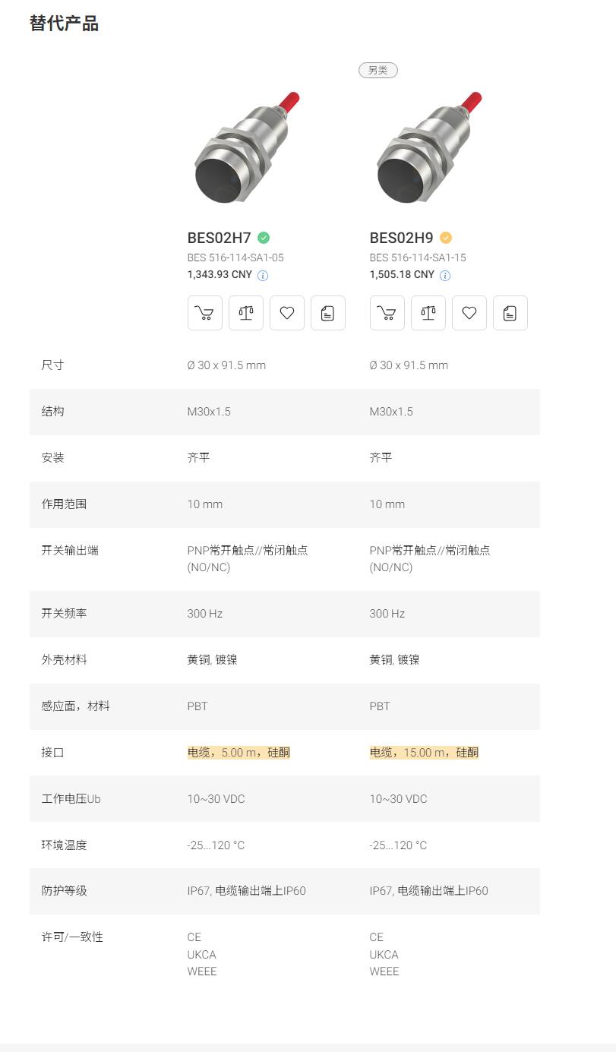This screenshot has width=616, height=1052.
Task: Add BES02H9 to shopping cart
Action: (387, 313)
